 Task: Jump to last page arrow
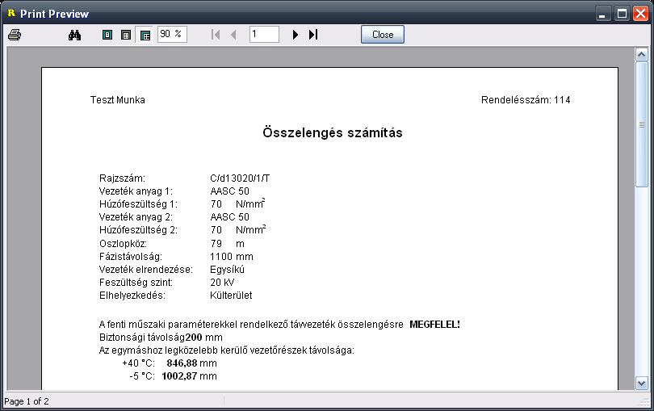pyautogui.click(x=313, y=35)
